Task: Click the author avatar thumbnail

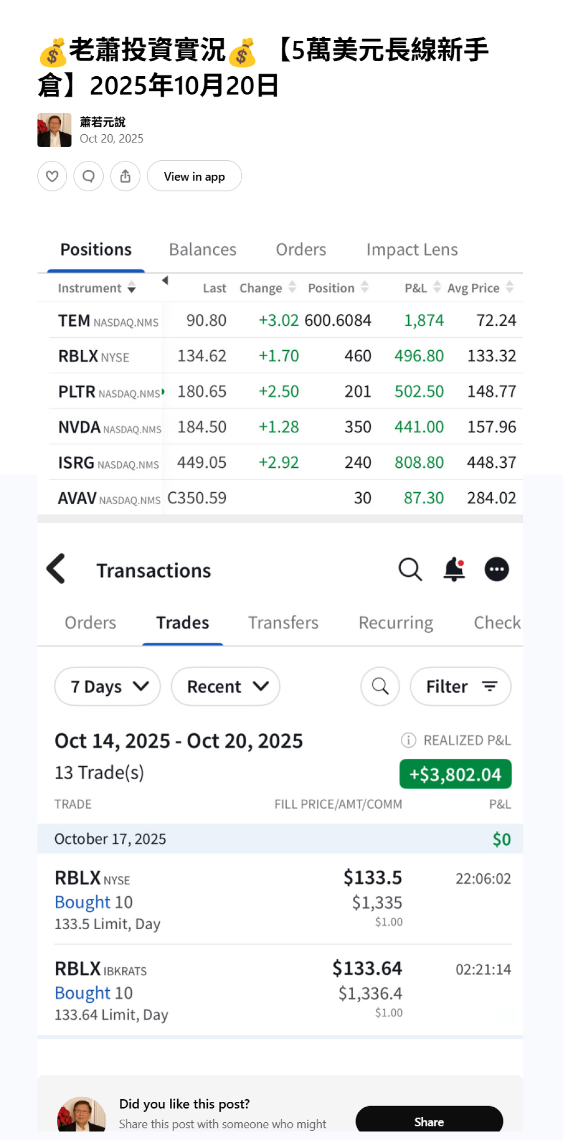Action: [x=54, y=130]
